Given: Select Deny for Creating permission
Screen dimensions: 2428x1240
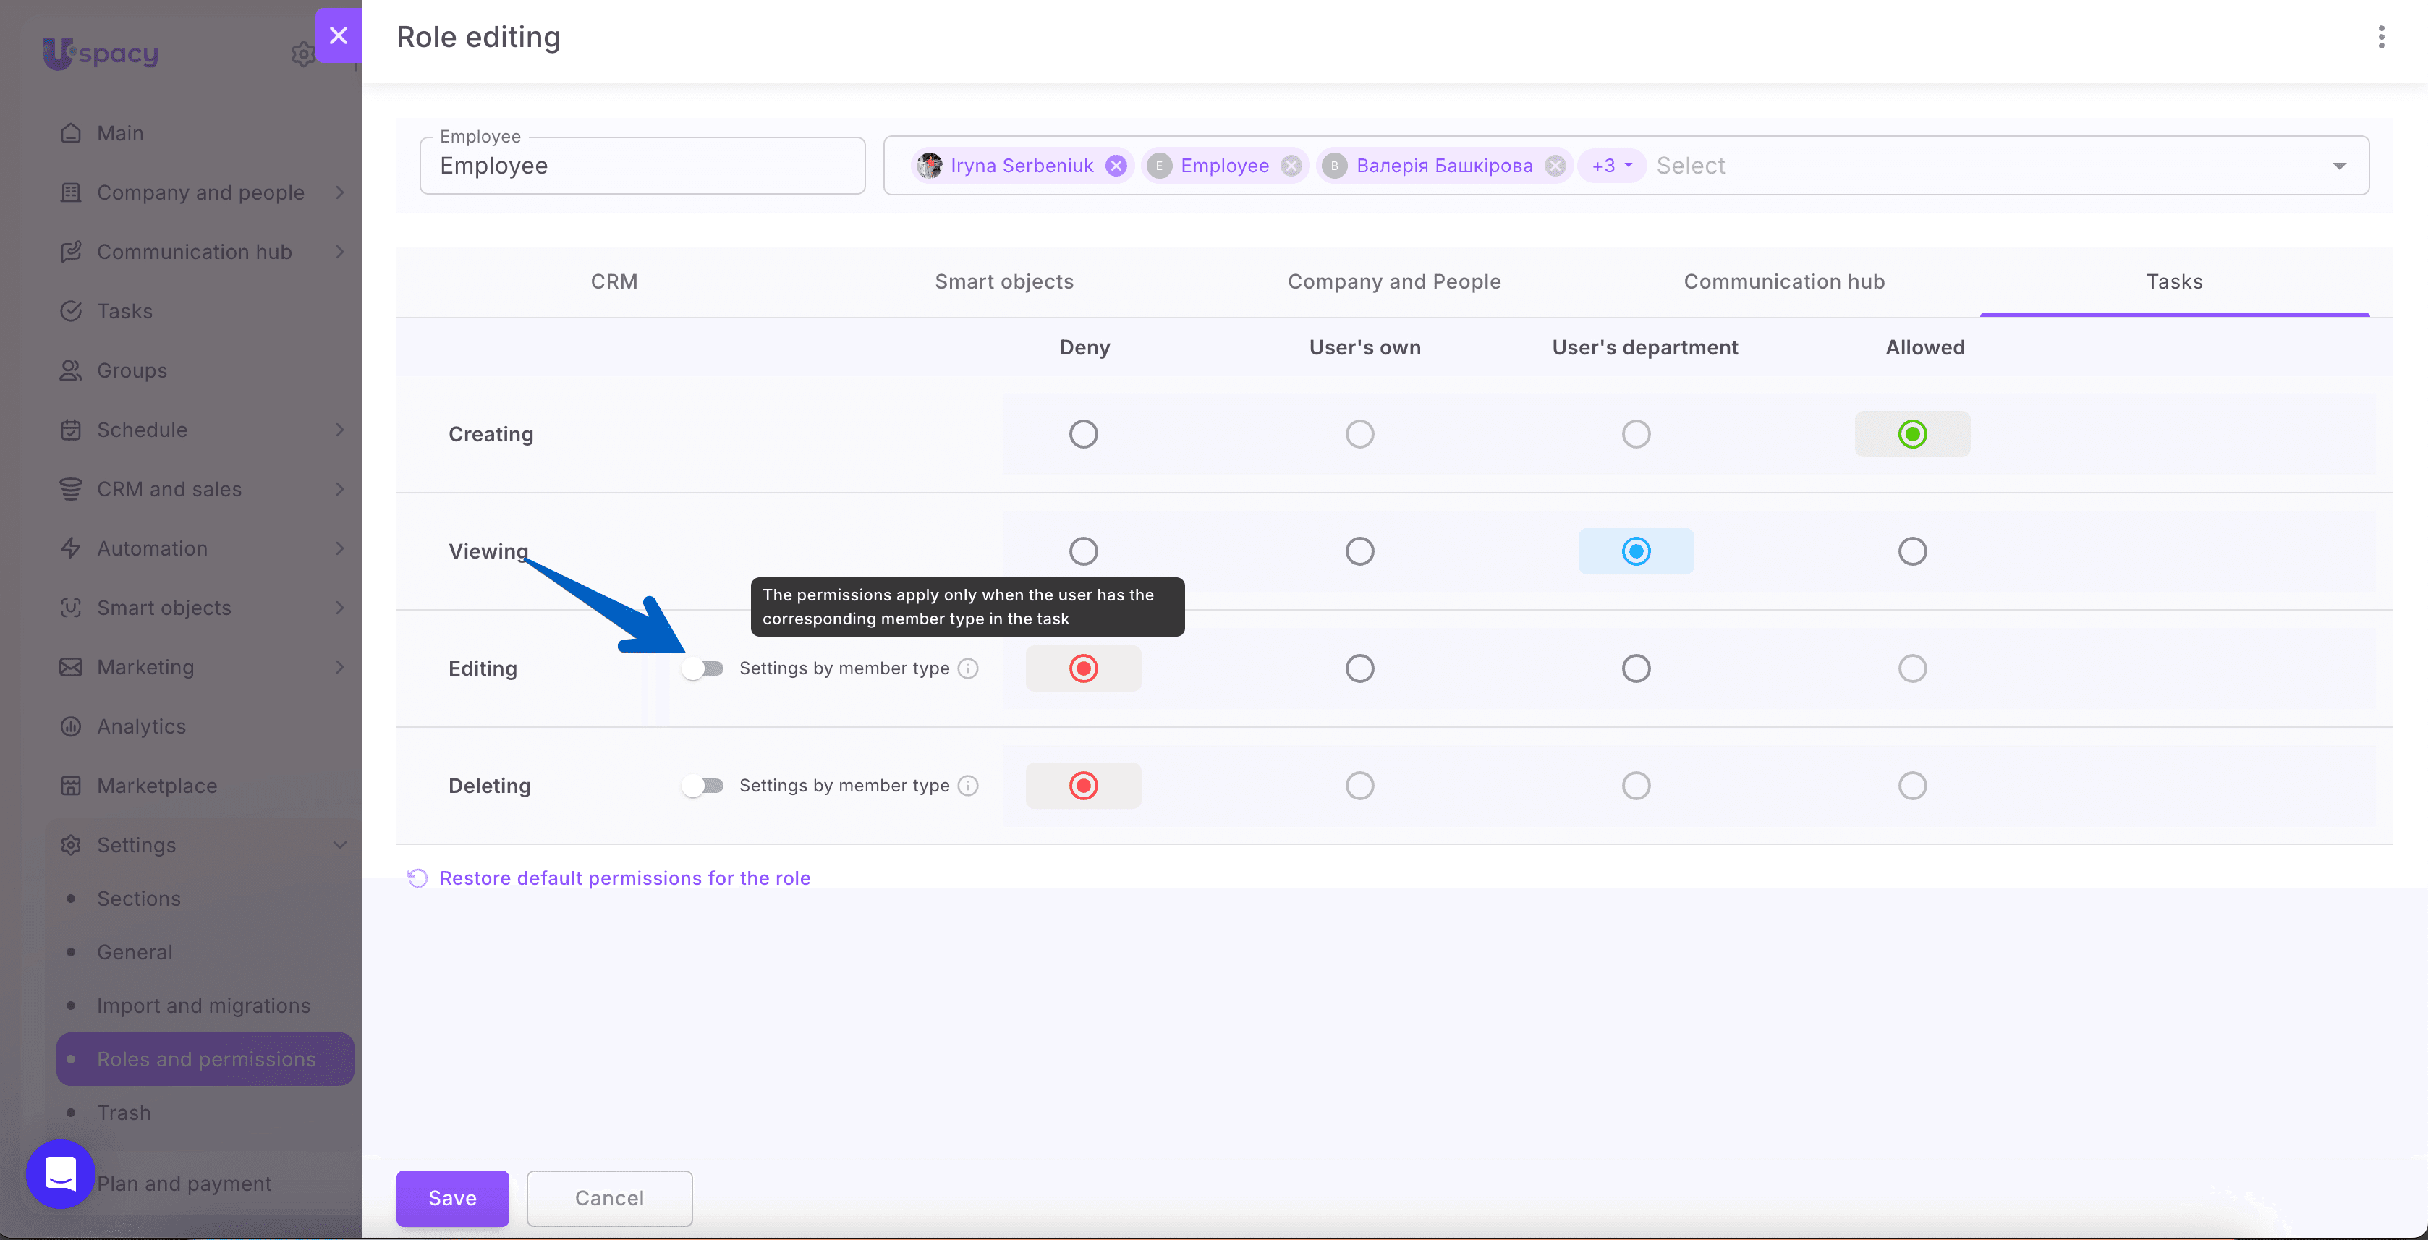Looking at the screenshot, I should tap(1083, 434).
